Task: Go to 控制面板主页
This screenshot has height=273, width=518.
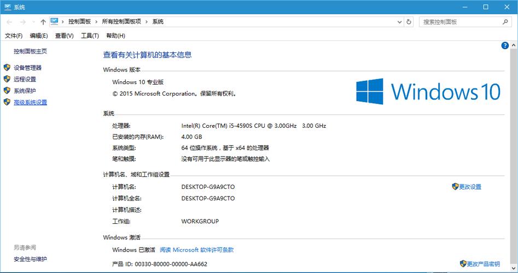Action: pos(30,51)
